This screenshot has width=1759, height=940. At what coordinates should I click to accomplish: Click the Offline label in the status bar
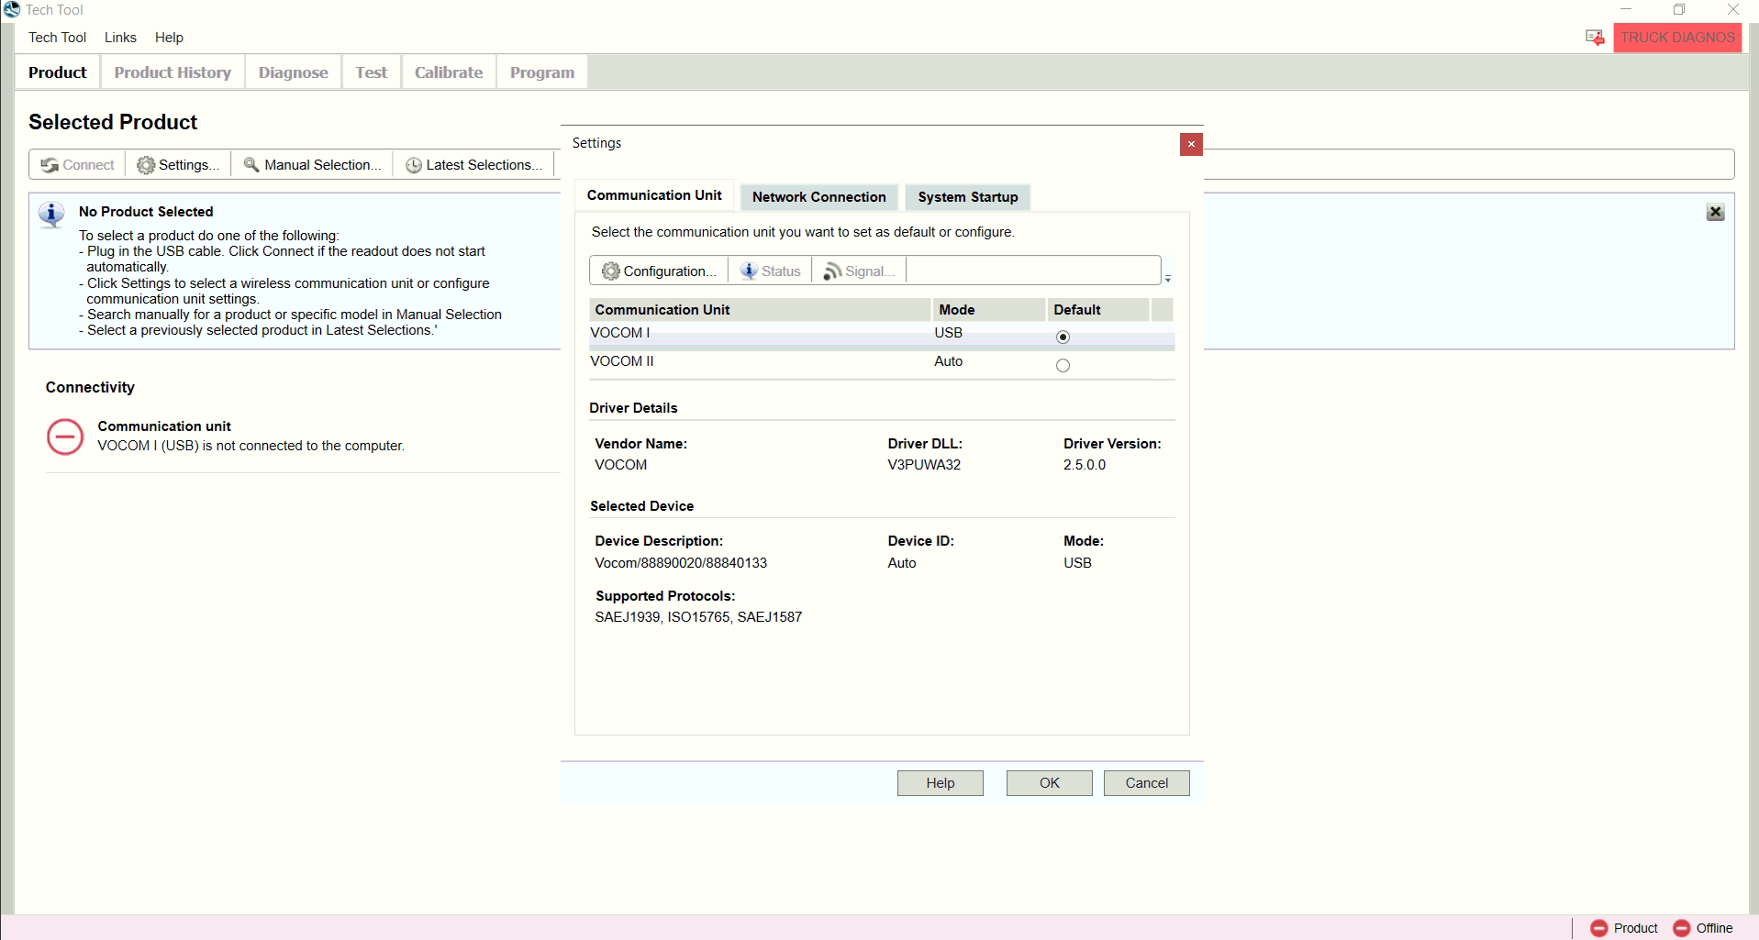pos(1715,928)
